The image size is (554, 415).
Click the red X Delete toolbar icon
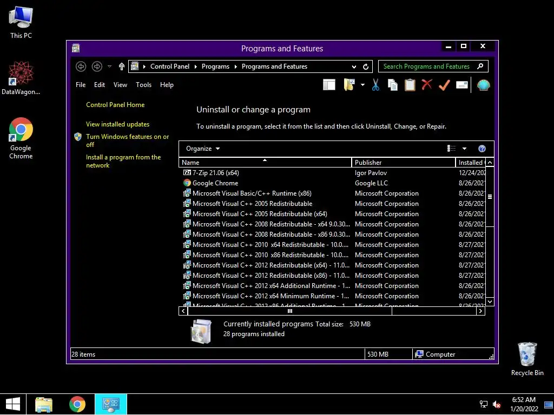(427, 85)
